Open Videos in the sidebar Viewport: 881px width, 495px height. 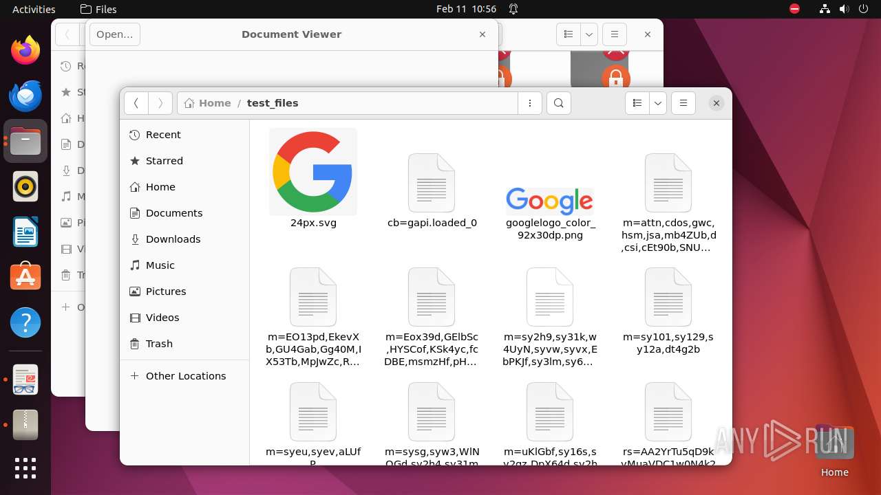184,318
